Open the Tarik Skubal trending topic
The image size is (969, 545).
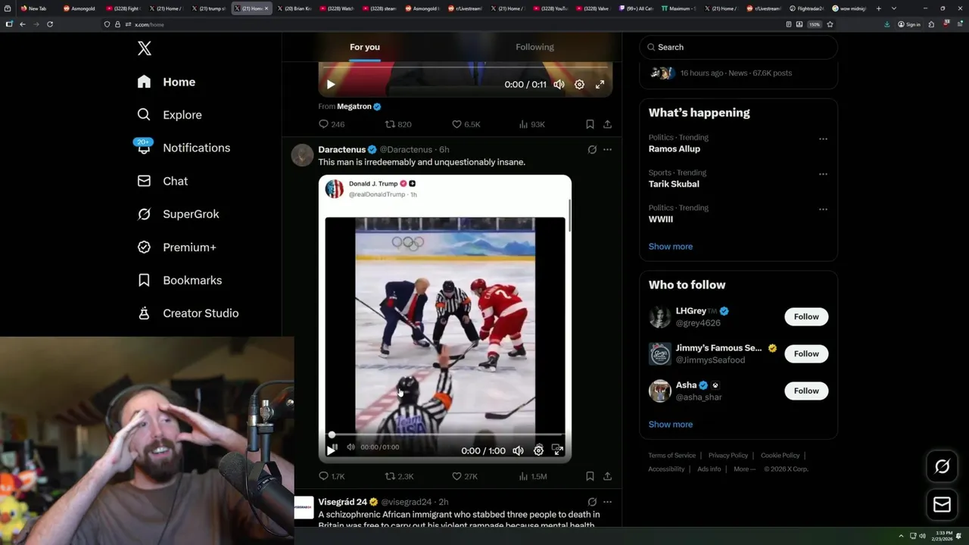pyautogui.click(x=674, y=184)
